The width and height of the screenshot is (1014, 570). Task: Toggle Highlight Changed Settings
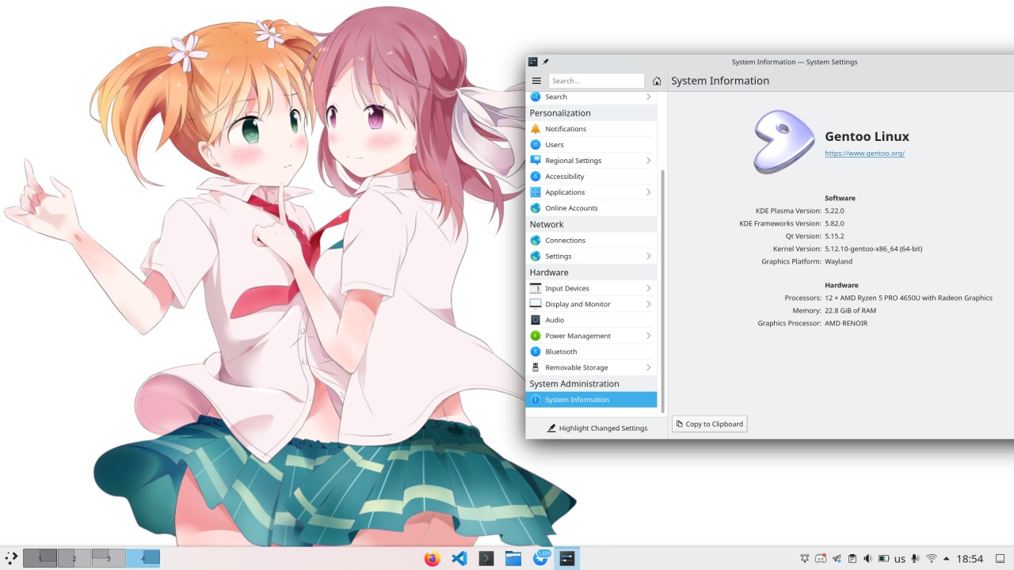[x=597, y=428]
